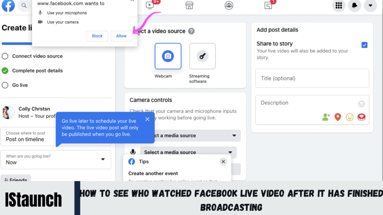Open the apps menu grid icon
Screen dimensions: 383x215
coord(338,6)
